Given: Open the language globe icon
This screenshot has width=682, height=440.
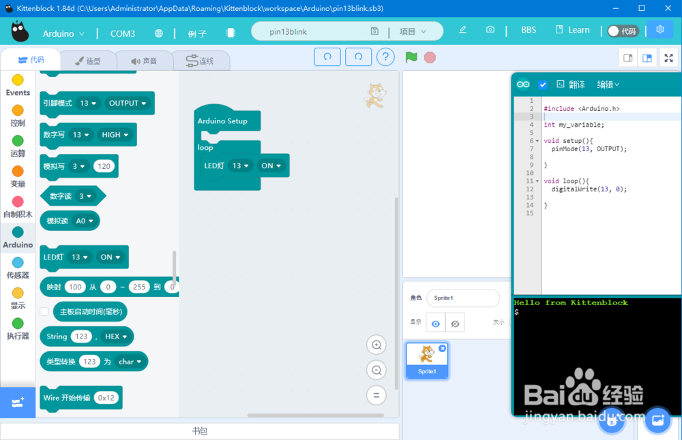Looking at the screenshot, I should [159, 33].
